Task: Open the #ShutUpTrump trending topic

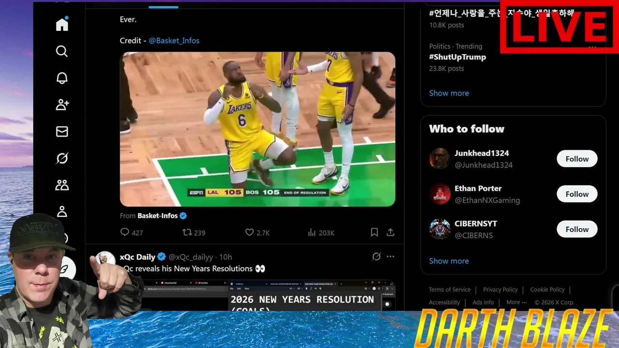Action: (457, 57)
